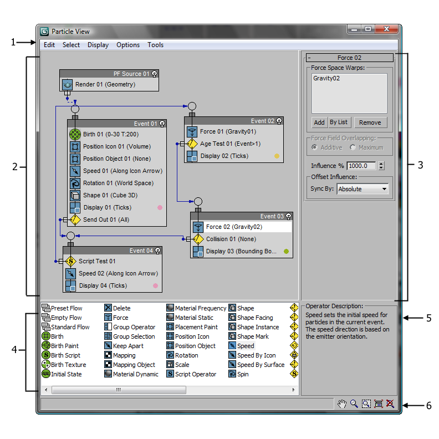Select Script Test 01 in Event 04
439x439 pixels.
click(x=113, y=261)
